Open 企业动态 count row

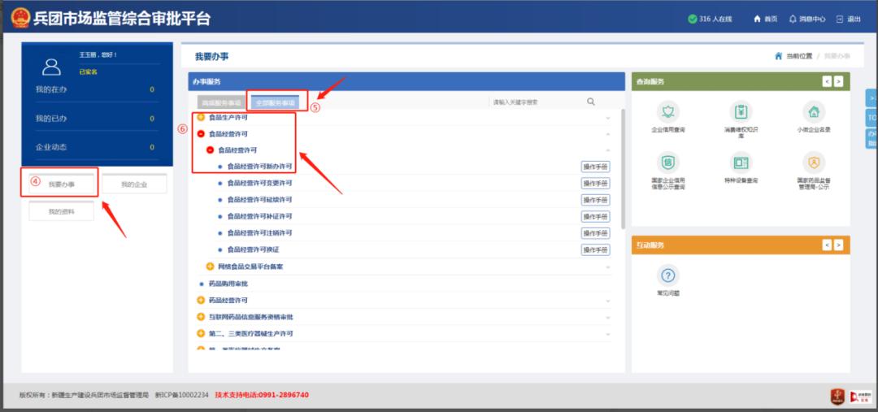pyautogui.click(x=97, y=147)
